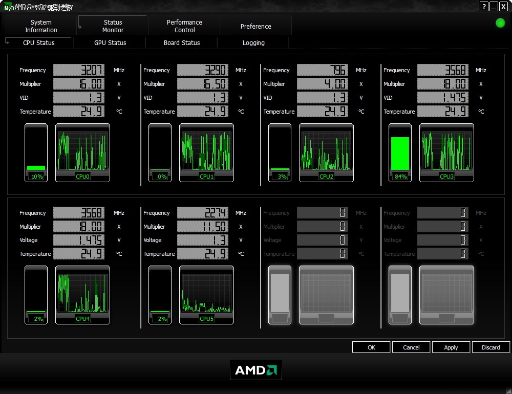Image resolution: width=512 pixels, height=394 pixels.
Task: Click the CPU5 multiplier value 11.50
Action: (x=202, y=226)
